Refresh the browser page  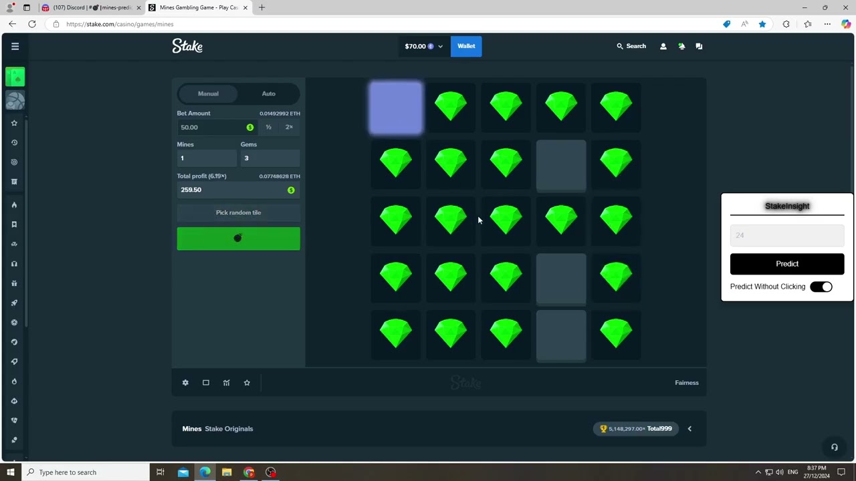tap(32, 24)
